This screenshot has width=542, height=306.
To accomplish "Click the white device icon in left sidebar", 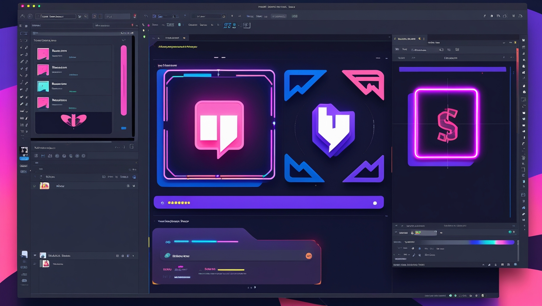I will pyautogui.click(x=24, y=254).
